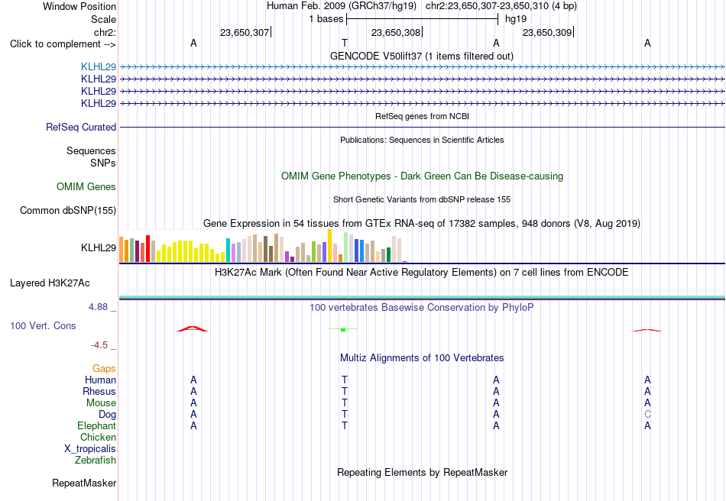Click the SNPs track label
The height and width of the screenshot is (501, 726).
pyautogui.click(x=103, y=163)
